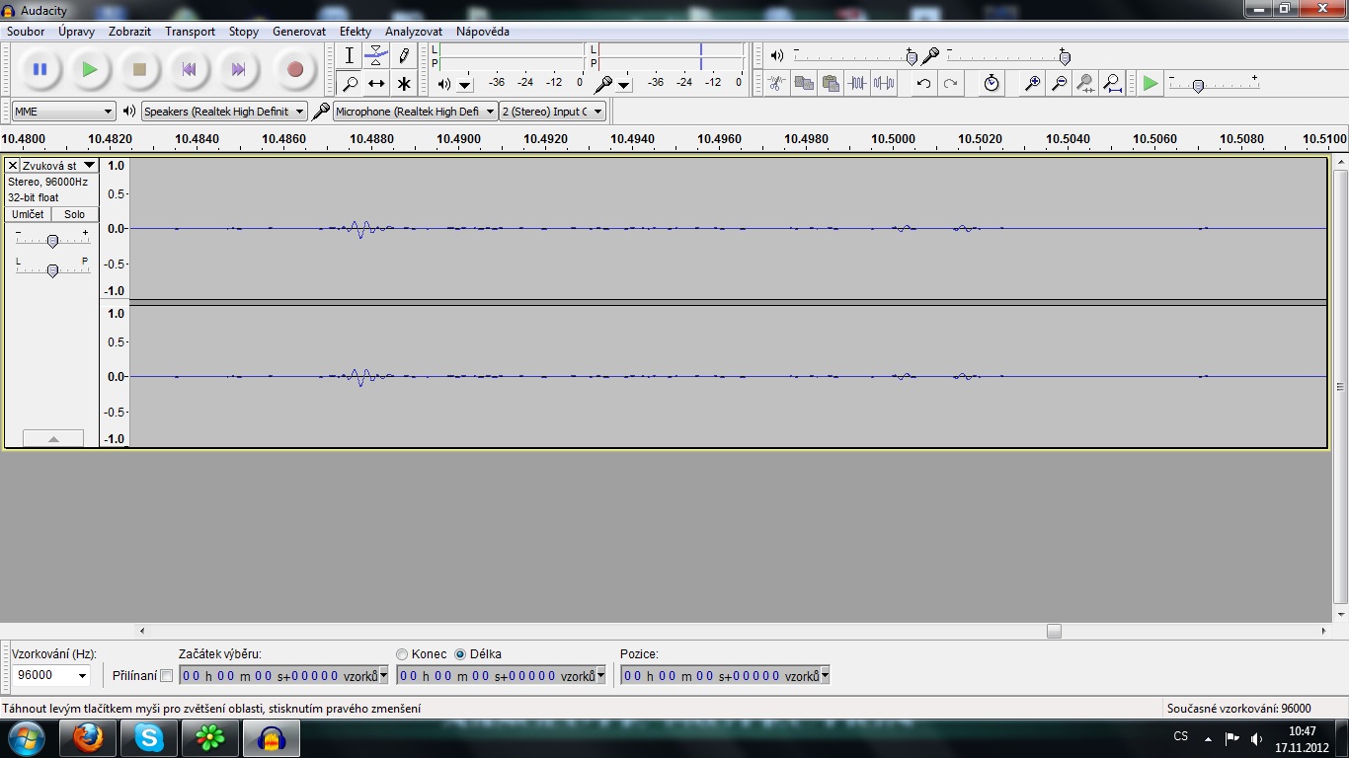Choose the Envelope tool

coord(376,56)
